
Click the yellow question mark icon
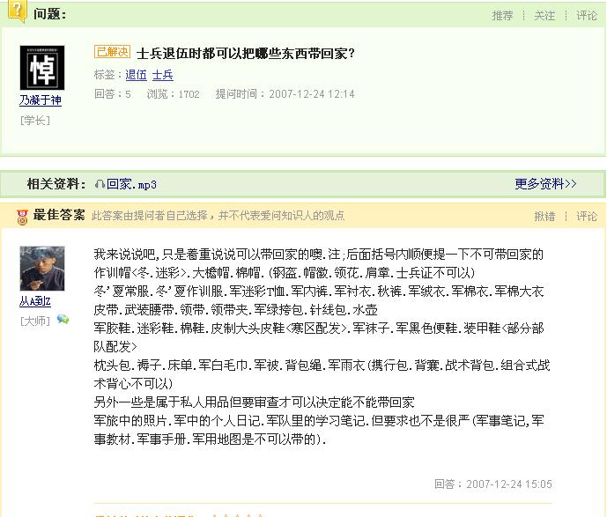point(17,11)
